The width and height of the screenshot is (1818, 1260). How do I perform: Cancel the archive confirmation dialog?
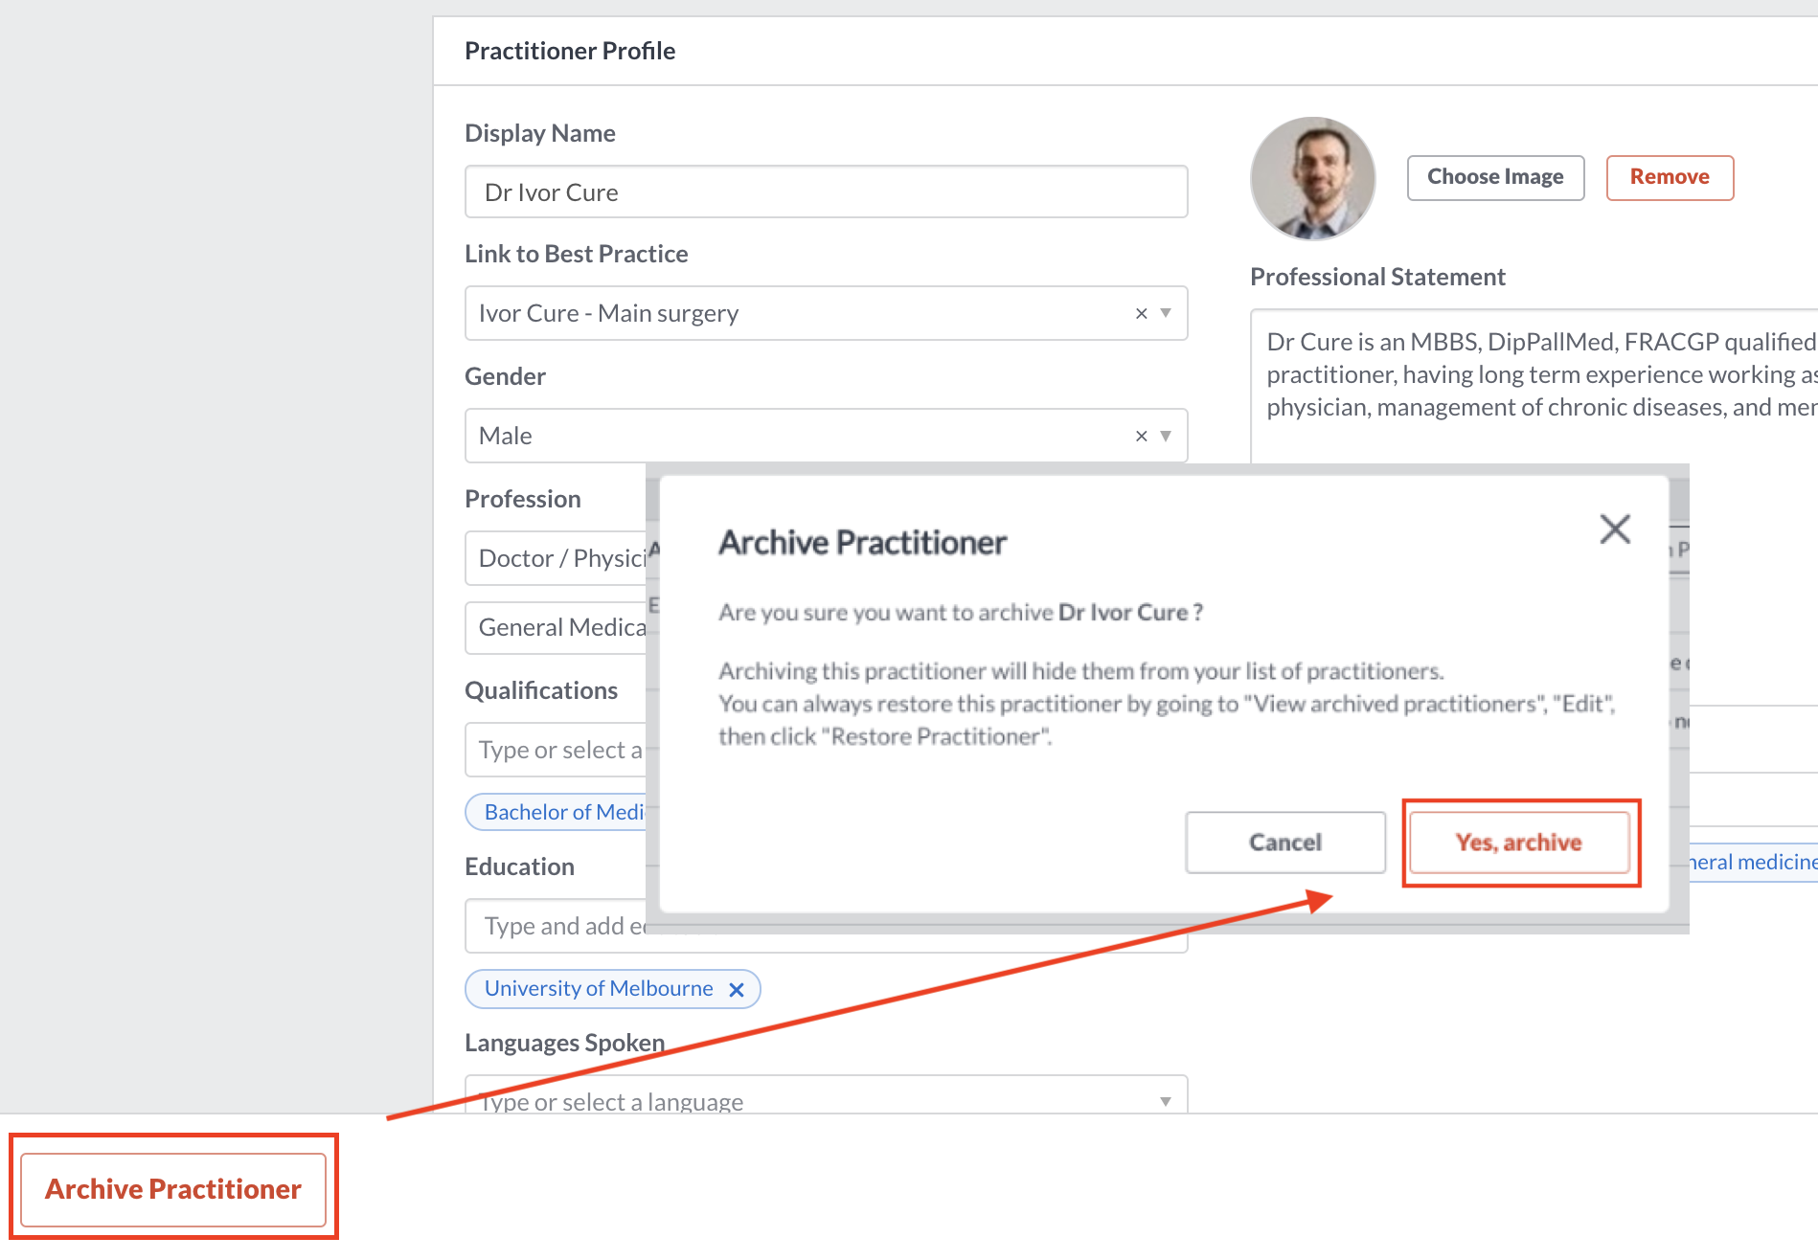[x=1285, y=843]
